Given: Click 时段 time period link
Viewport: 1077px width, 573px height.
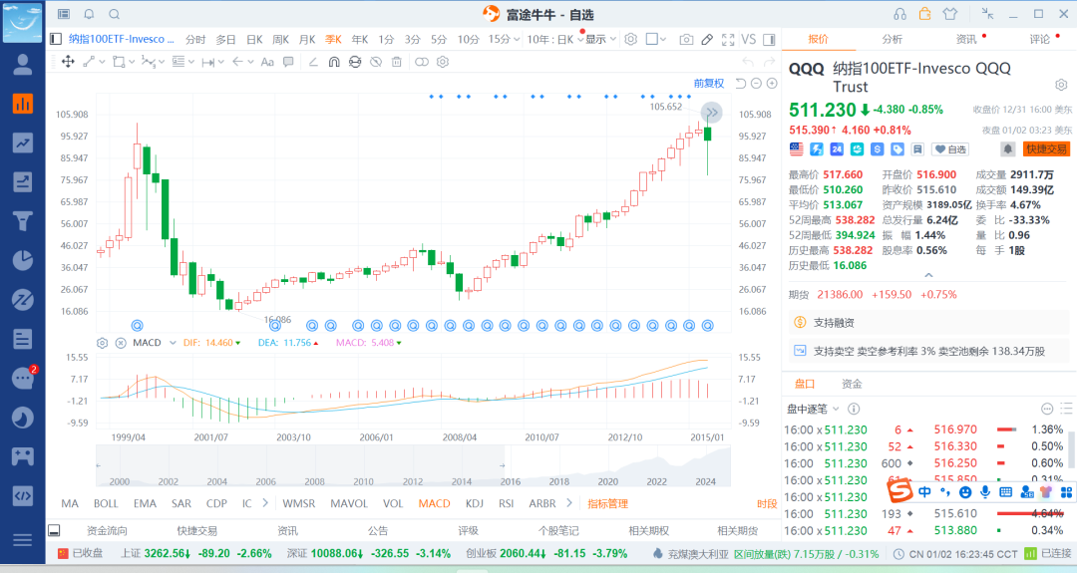Looking at the screenshot, I should 767,503.
